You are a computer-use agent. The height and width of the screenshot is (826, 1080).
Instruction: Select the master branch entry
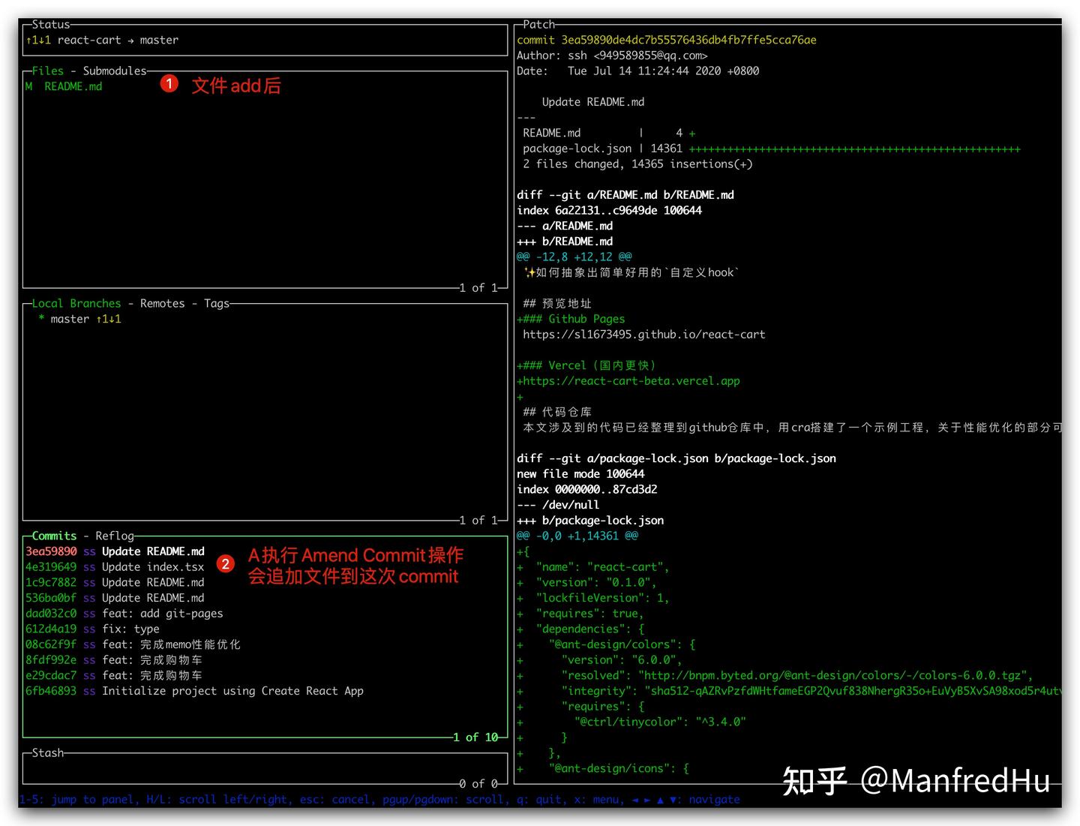click(x=79, y=320)
